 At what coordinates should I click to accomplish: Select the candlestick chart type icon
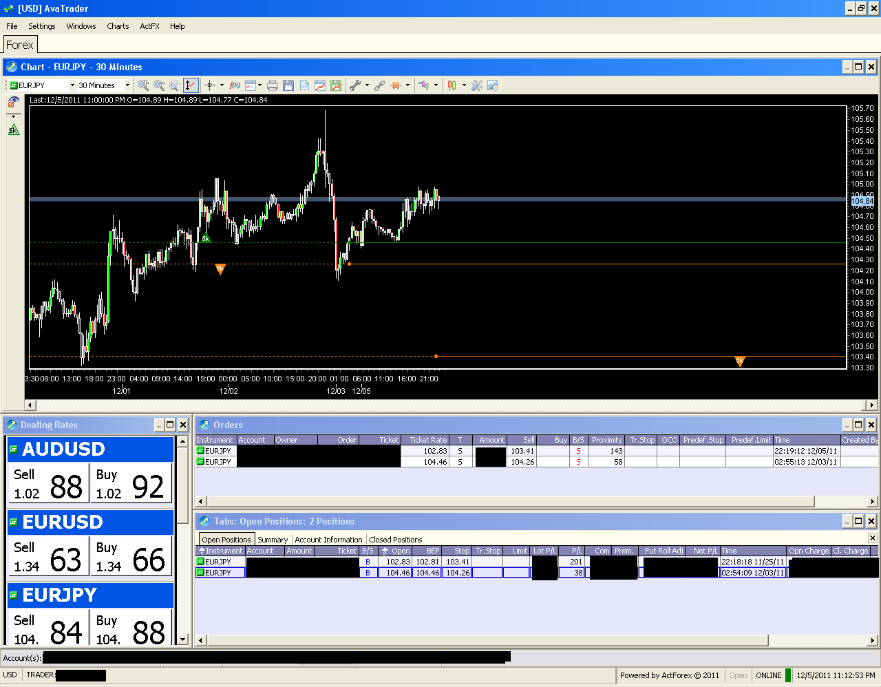pyautogui.click(x=452, y=85)
